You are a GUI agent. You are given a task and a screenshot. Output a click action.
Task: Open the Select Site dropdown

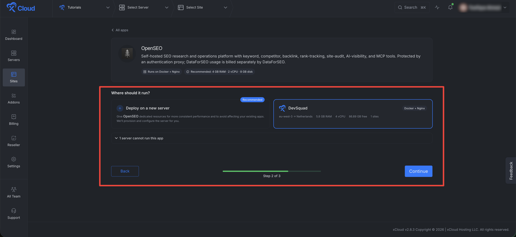pos(203,8)
